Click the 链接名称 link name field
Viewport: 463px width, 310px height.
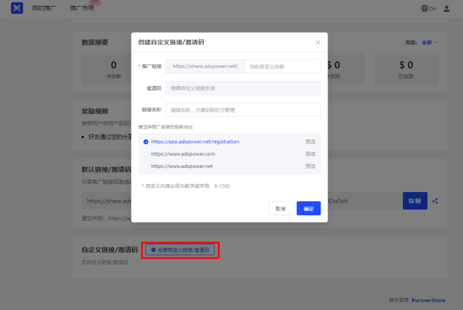point(243,110)
